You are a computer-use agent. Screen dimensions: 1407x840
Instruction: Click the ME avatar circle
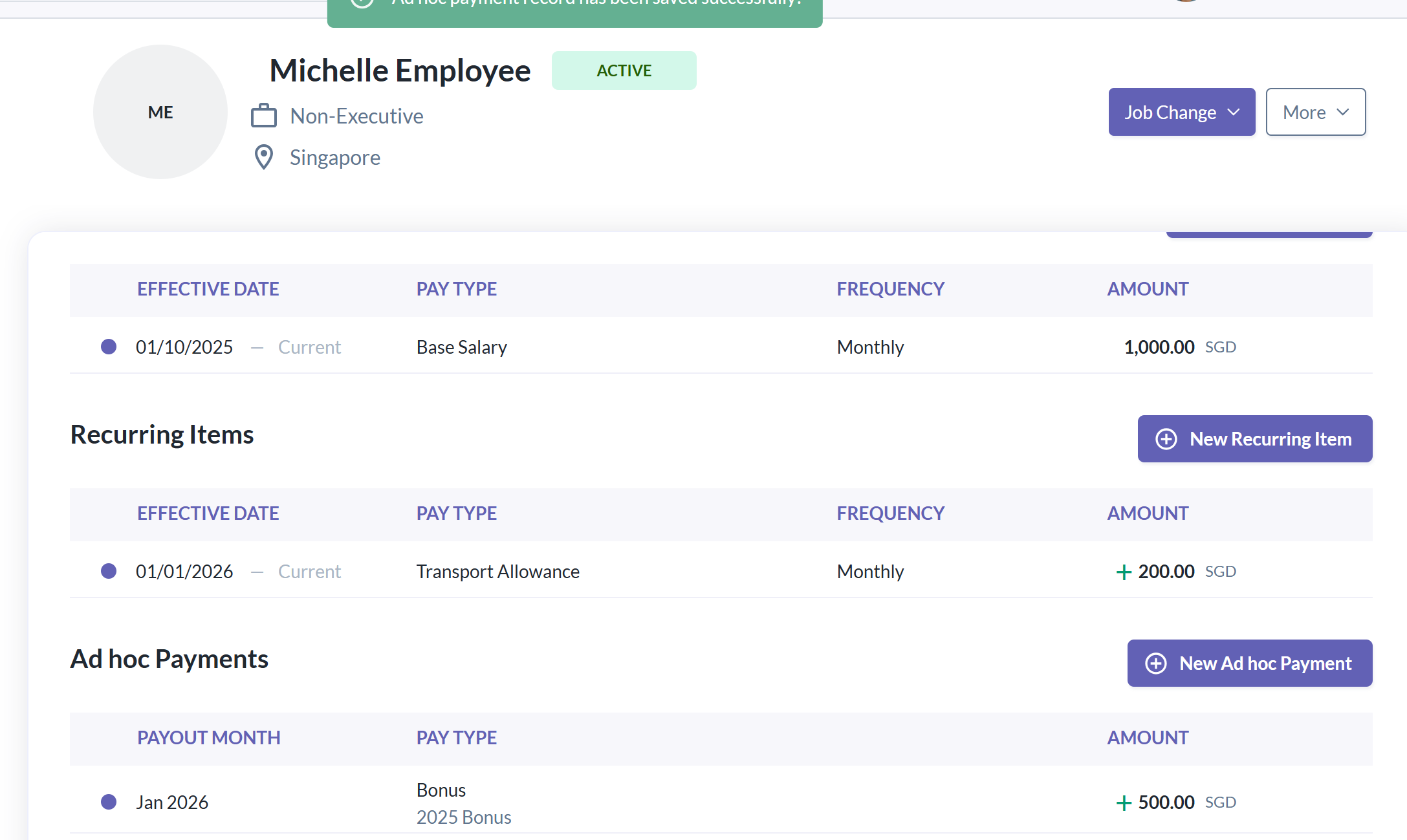(x=160, y=112)
